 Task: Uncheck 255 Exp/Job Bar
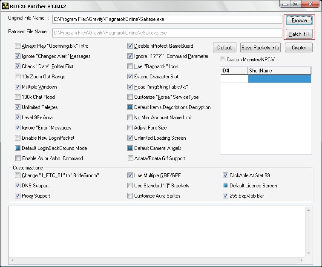coord(225,196)
